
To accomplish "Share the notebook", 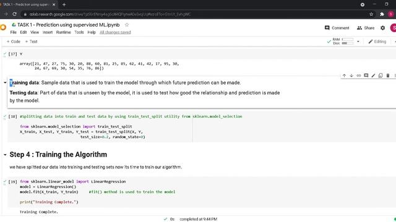I will (366, 28).
